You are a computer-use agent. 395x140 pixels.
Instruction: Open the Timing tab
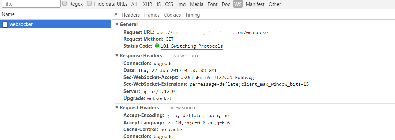(x=193, y=15)
